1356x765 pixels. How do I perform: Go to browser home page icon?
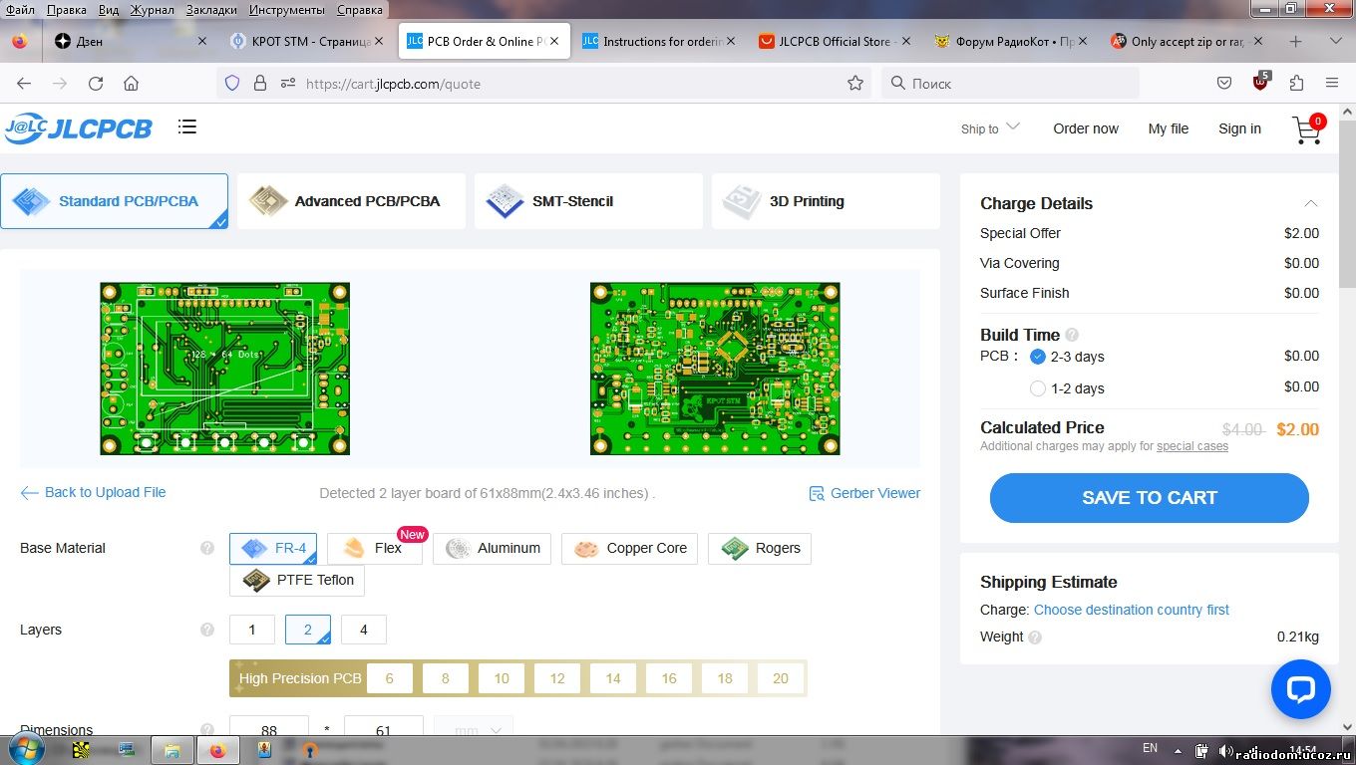(x=131, y=84)
